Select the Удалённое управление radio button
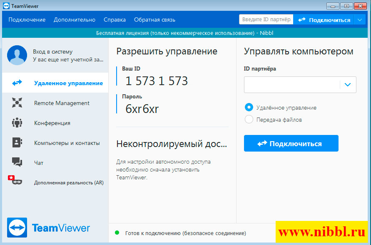Image resolution: width=371 pixels, height=245 pixels. [x=249, y=108]
